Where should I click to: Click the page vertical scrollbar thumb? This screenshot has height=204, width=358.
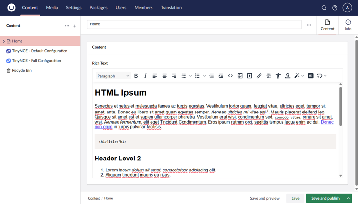(356, 113)
